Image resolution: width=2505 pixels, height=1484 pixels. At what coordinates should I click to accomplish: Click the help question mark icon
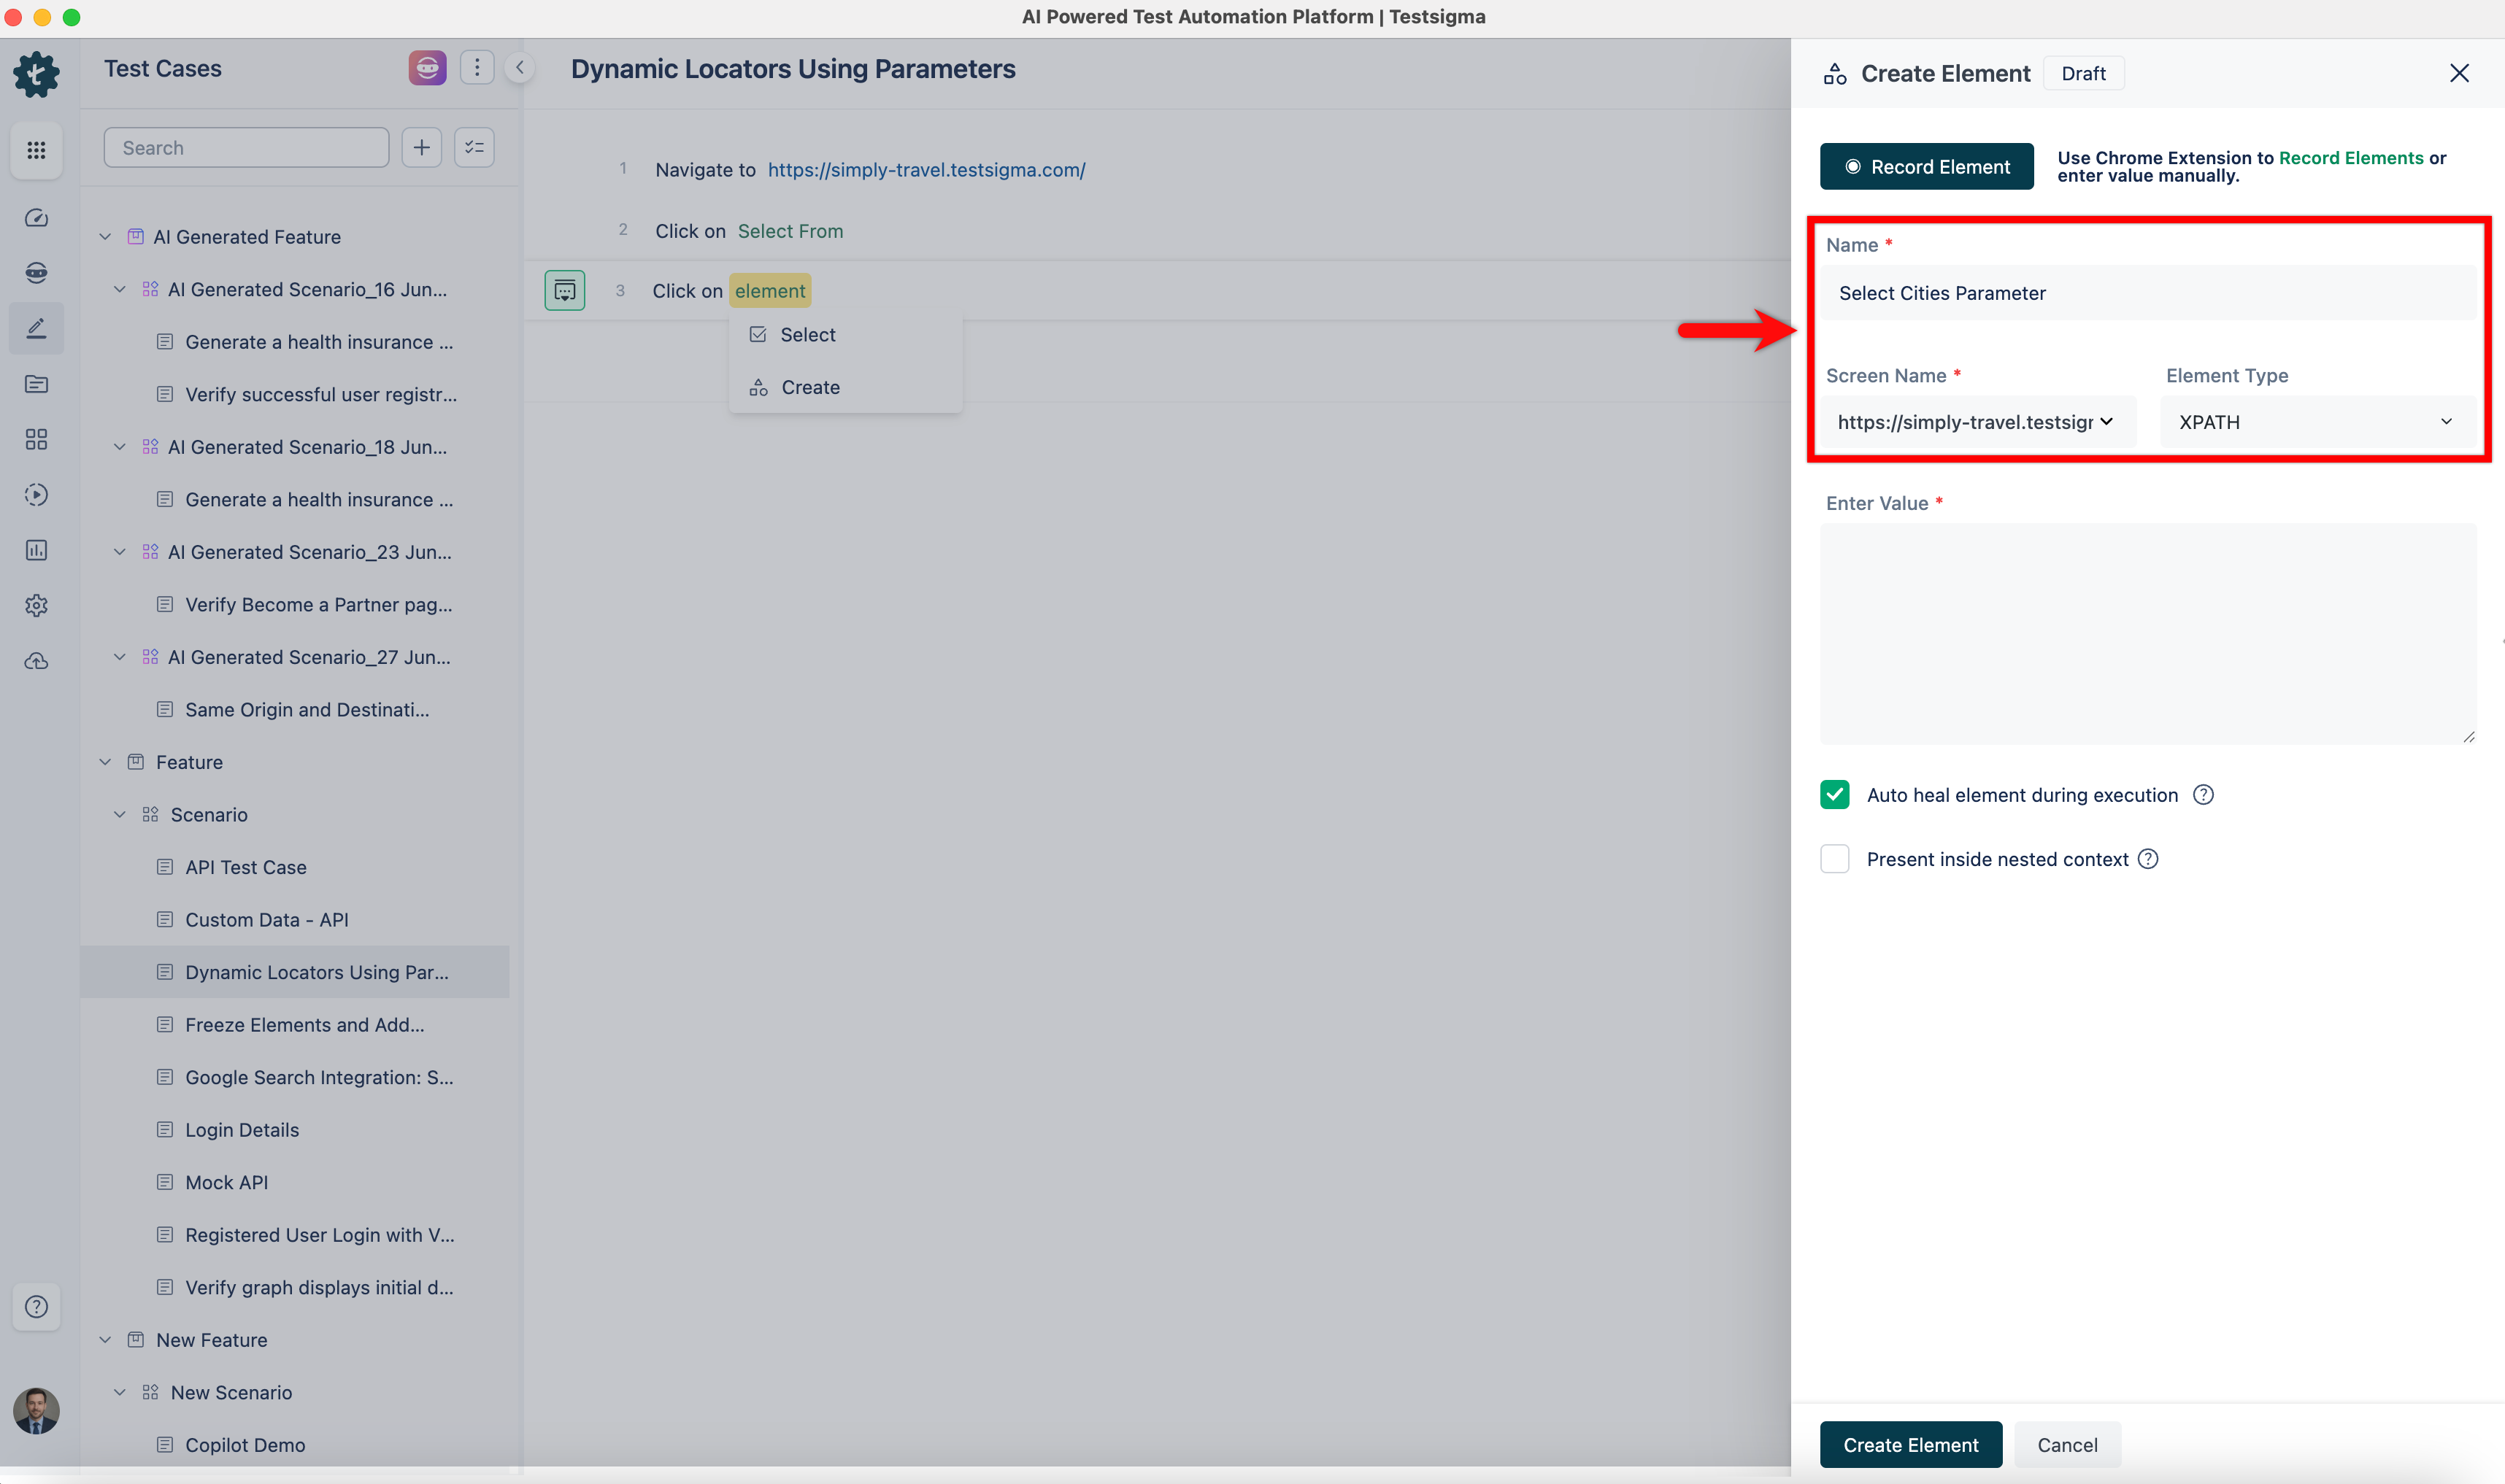click(36, 1306)
